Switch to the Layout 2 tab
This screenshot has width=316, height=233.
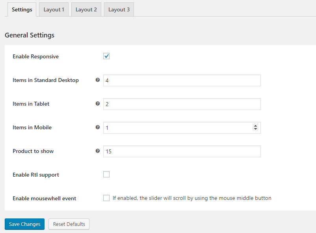point(86,9)
